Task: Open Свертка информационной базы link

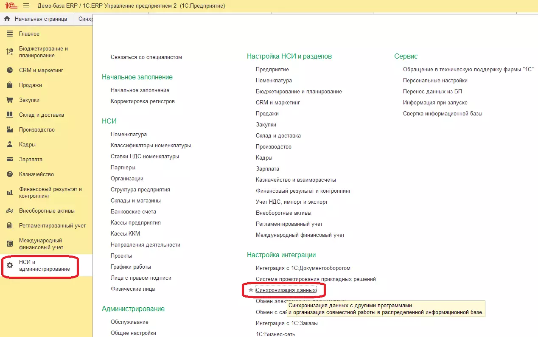Action: click(443, 114)
